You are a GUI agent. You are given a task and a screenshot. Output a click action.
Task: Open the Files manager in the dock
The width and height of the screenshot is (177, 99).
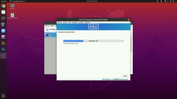[x=3, y=12]
